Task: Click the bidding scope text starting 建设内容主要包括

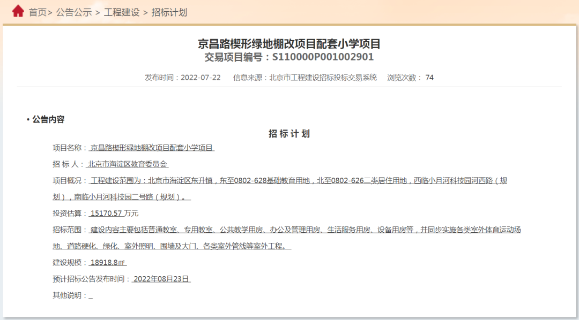Action: [306, 230]
